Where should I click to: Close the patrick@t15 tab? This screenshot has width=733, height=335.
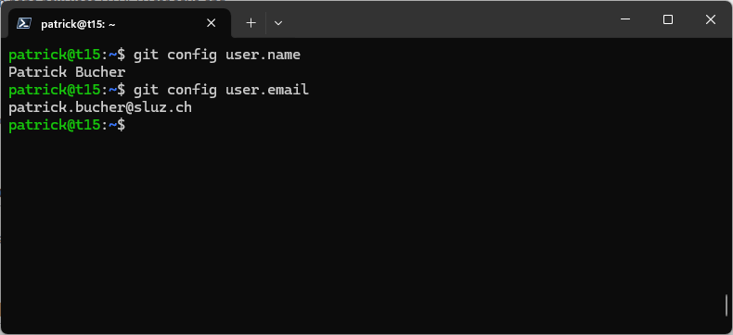(212, 23)
